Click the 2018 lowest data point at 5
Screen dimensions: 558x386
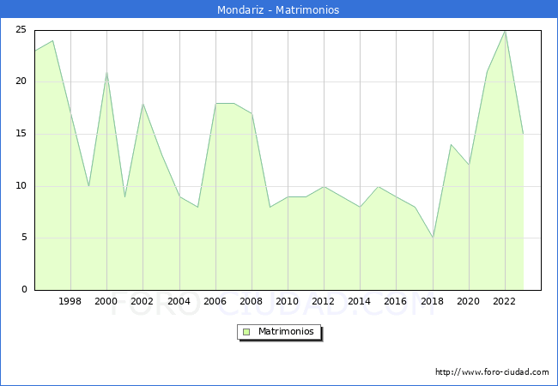tap(433, 238)
